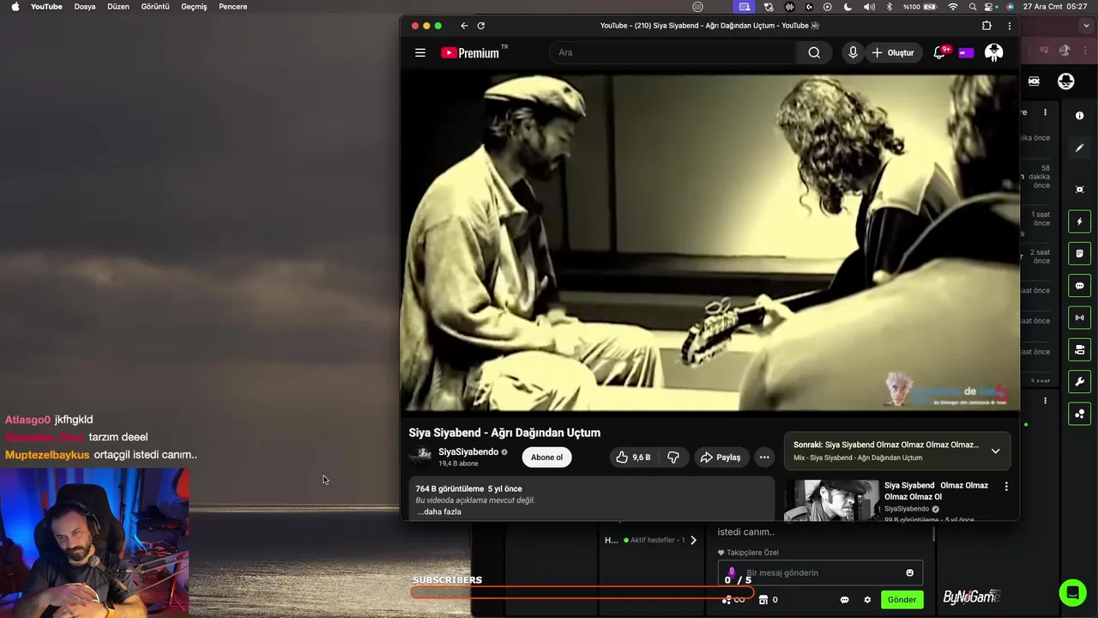Viewport: 1098px width, 618px height.
Task: Click the three circles icon in the right sidebar
Action: 1080,414
